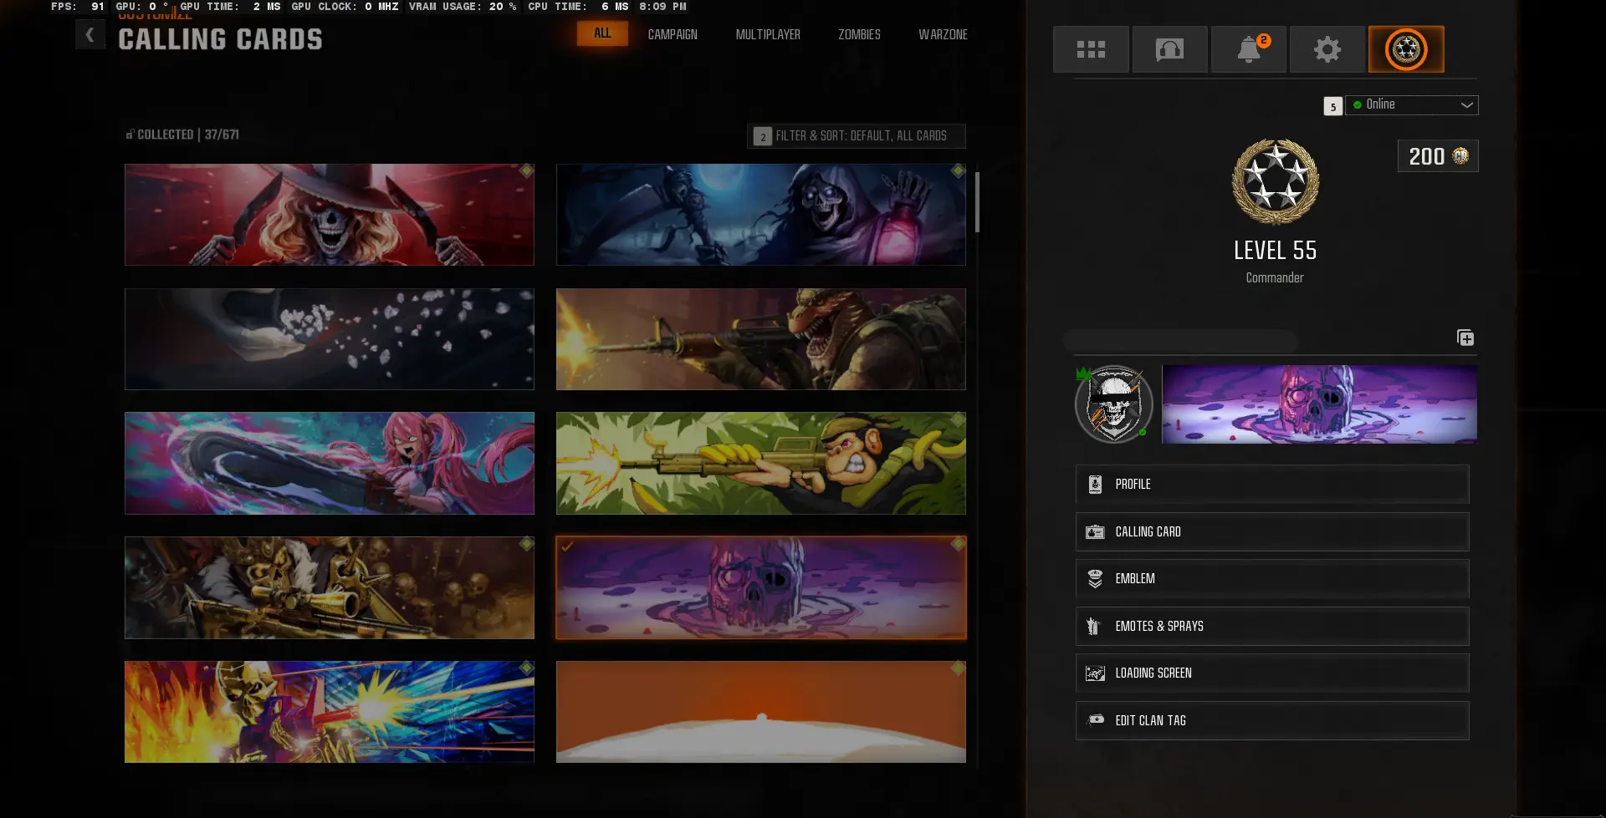Open the headset voice channel icon

[x=1169, y=49]
